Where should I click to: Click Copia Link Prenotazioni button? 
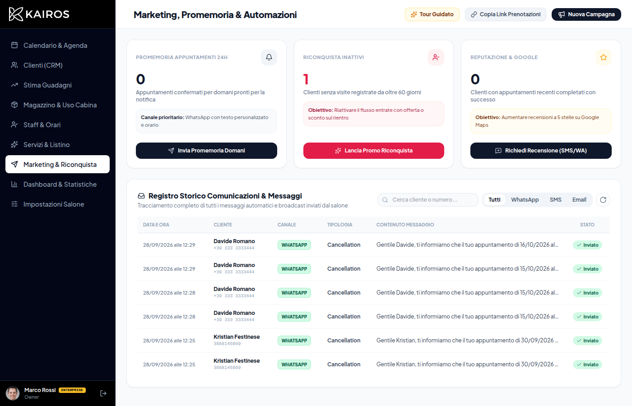[x=506, y=14]
